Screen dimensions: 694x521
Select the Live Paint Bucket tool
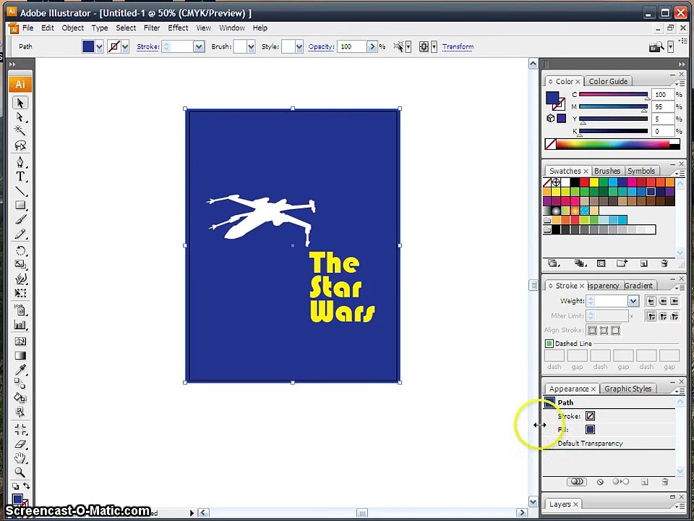click(x=20, y=397)
